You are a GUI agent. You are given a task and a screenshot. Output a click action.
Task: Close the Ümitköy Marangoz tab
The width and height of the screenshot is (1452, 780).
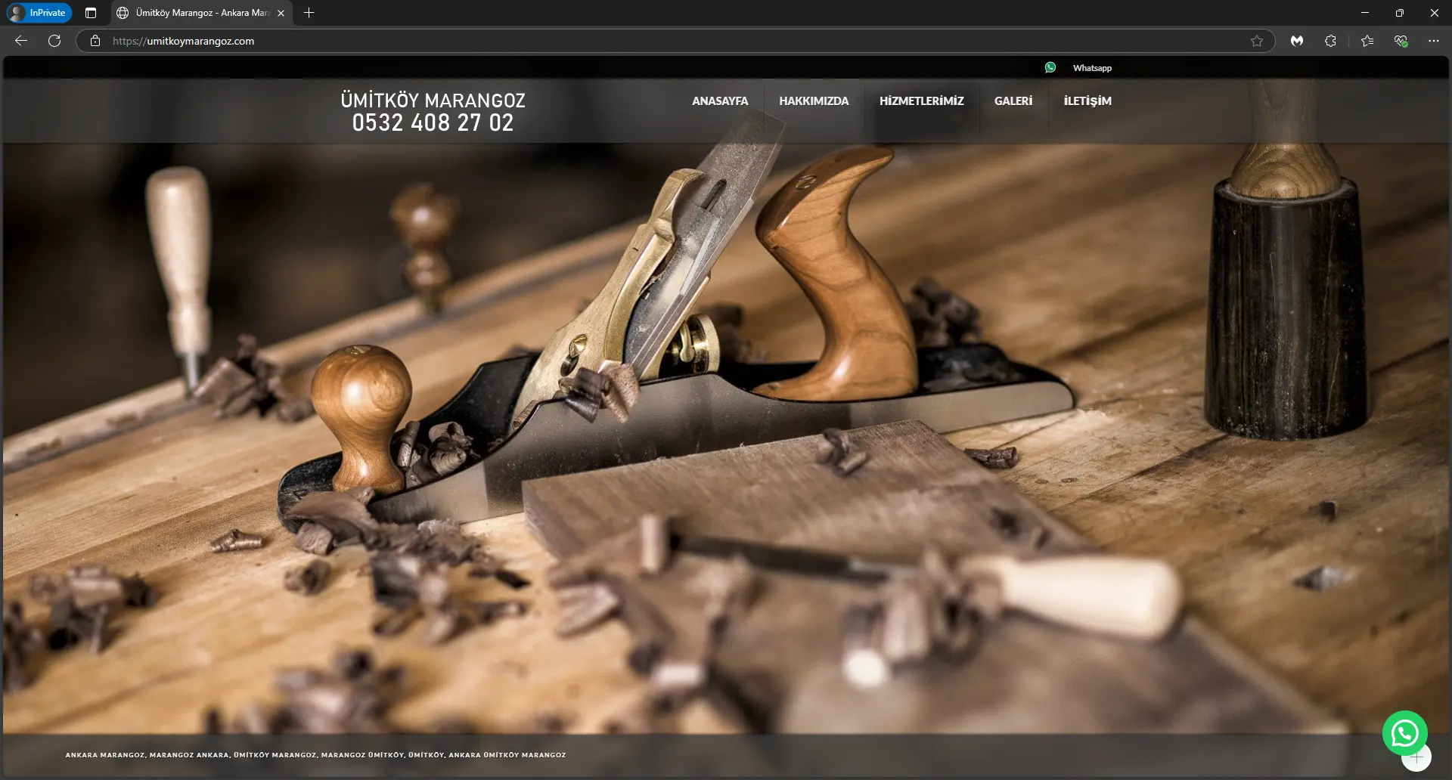point(281,13)
